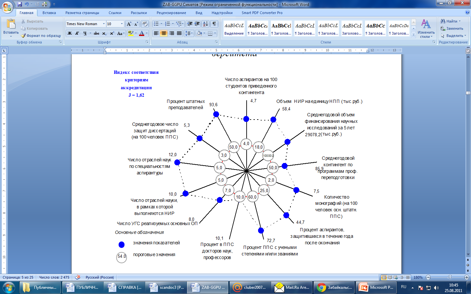Open the Вставка ribbon tab
471x294 pixels.
pyautogui.click(x=49, y=13)
